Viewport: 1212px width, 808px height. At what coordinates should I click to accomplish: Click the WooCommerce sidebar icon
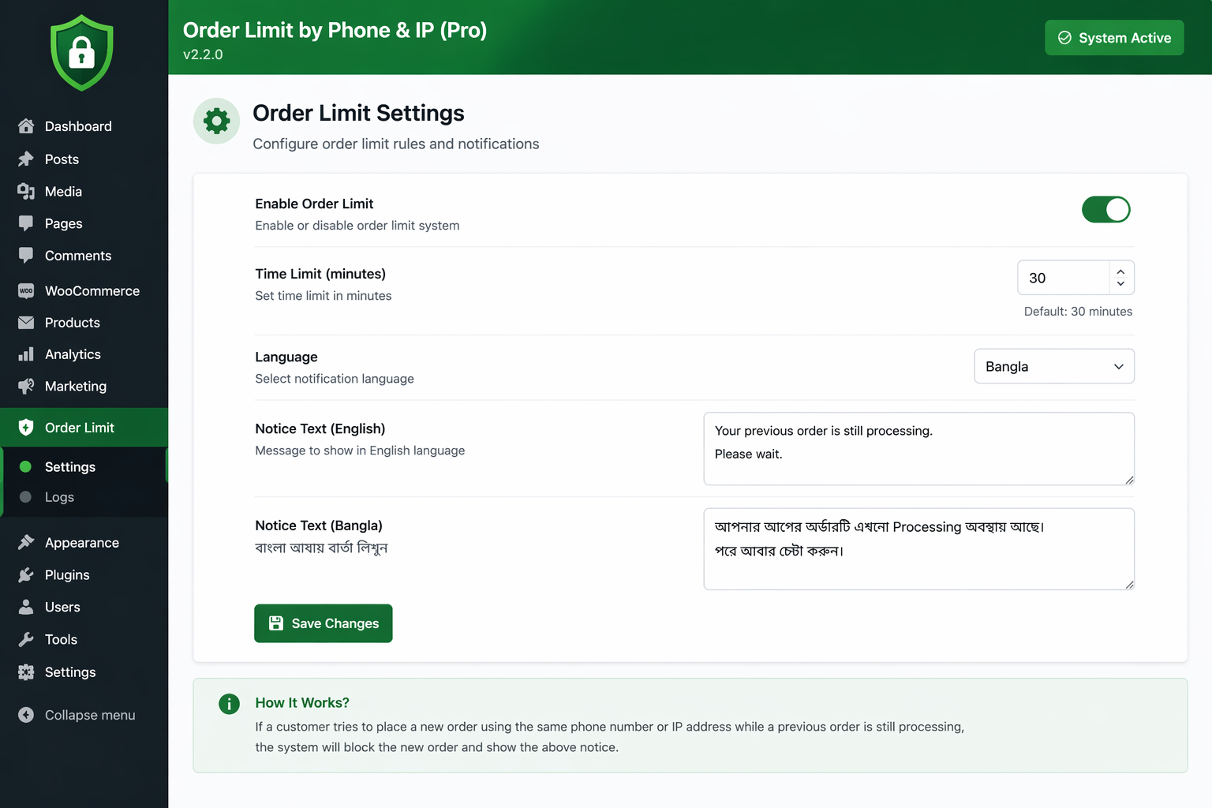(26, 291)
